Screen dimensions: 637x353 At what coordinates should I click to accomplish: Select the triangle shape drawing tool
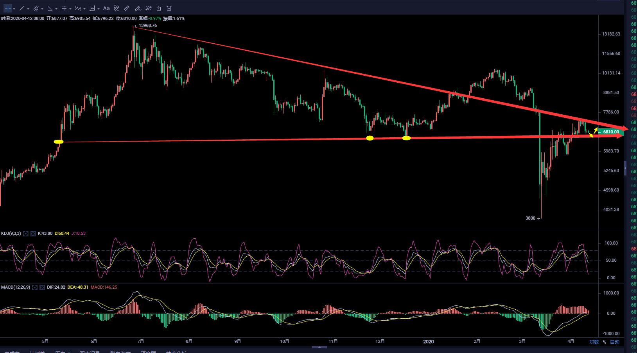point(50,8)
